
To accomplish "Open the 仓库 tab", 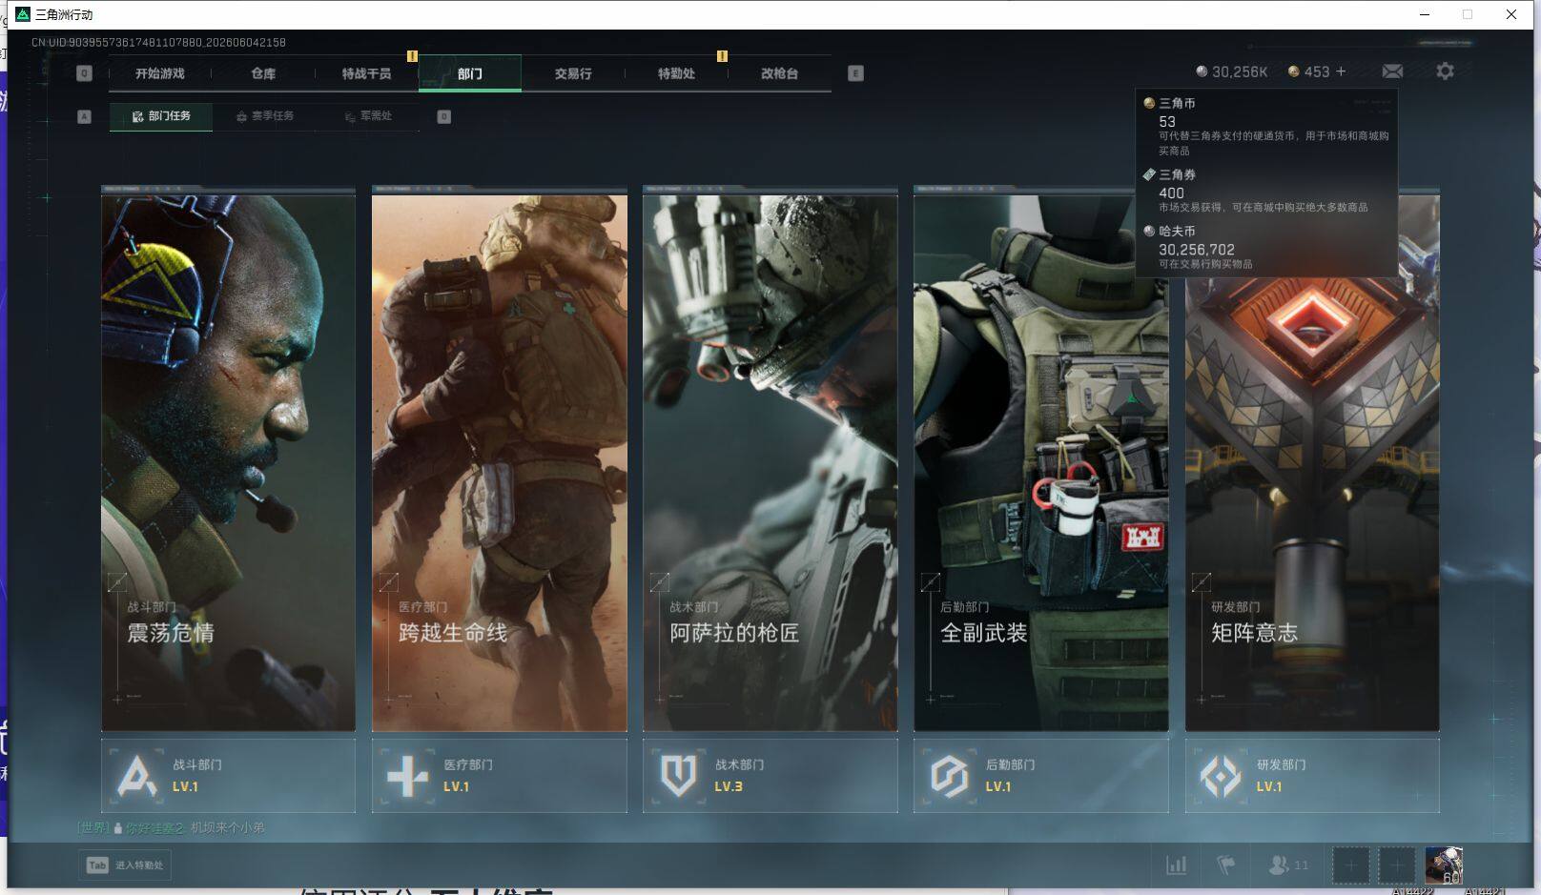I will pyautogui.click(x=263, y=73).
